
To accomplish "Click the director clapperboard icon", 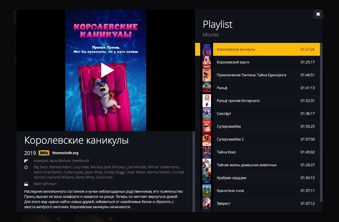I will (x=26, y=184).
